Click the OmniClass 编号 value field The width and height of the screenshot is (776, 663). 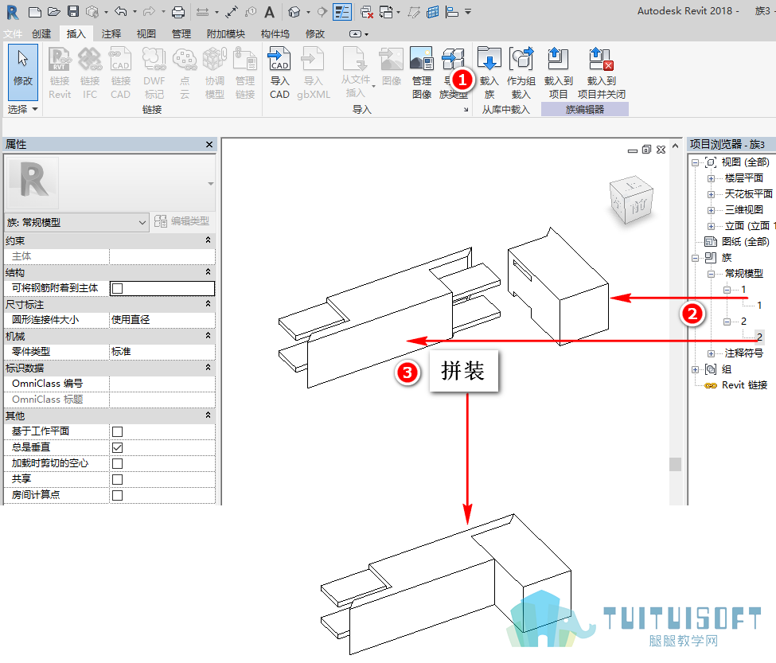162,384
